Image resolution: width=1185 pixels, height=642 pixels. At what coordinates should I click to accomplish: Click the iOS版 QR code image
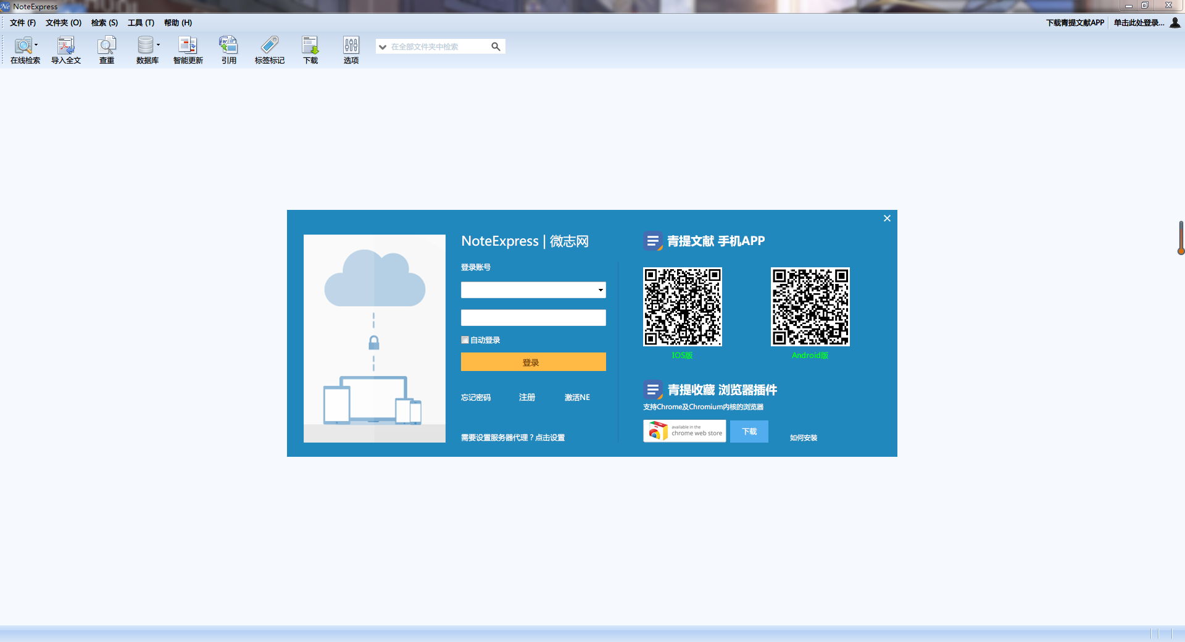point(682,307)
